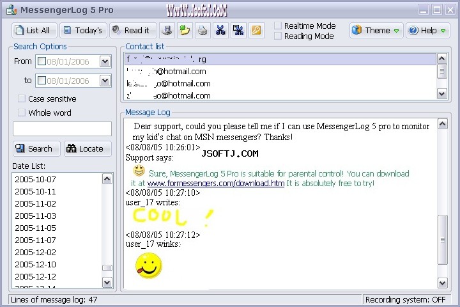Open the From date dropdown arrow

coord(105,61)
